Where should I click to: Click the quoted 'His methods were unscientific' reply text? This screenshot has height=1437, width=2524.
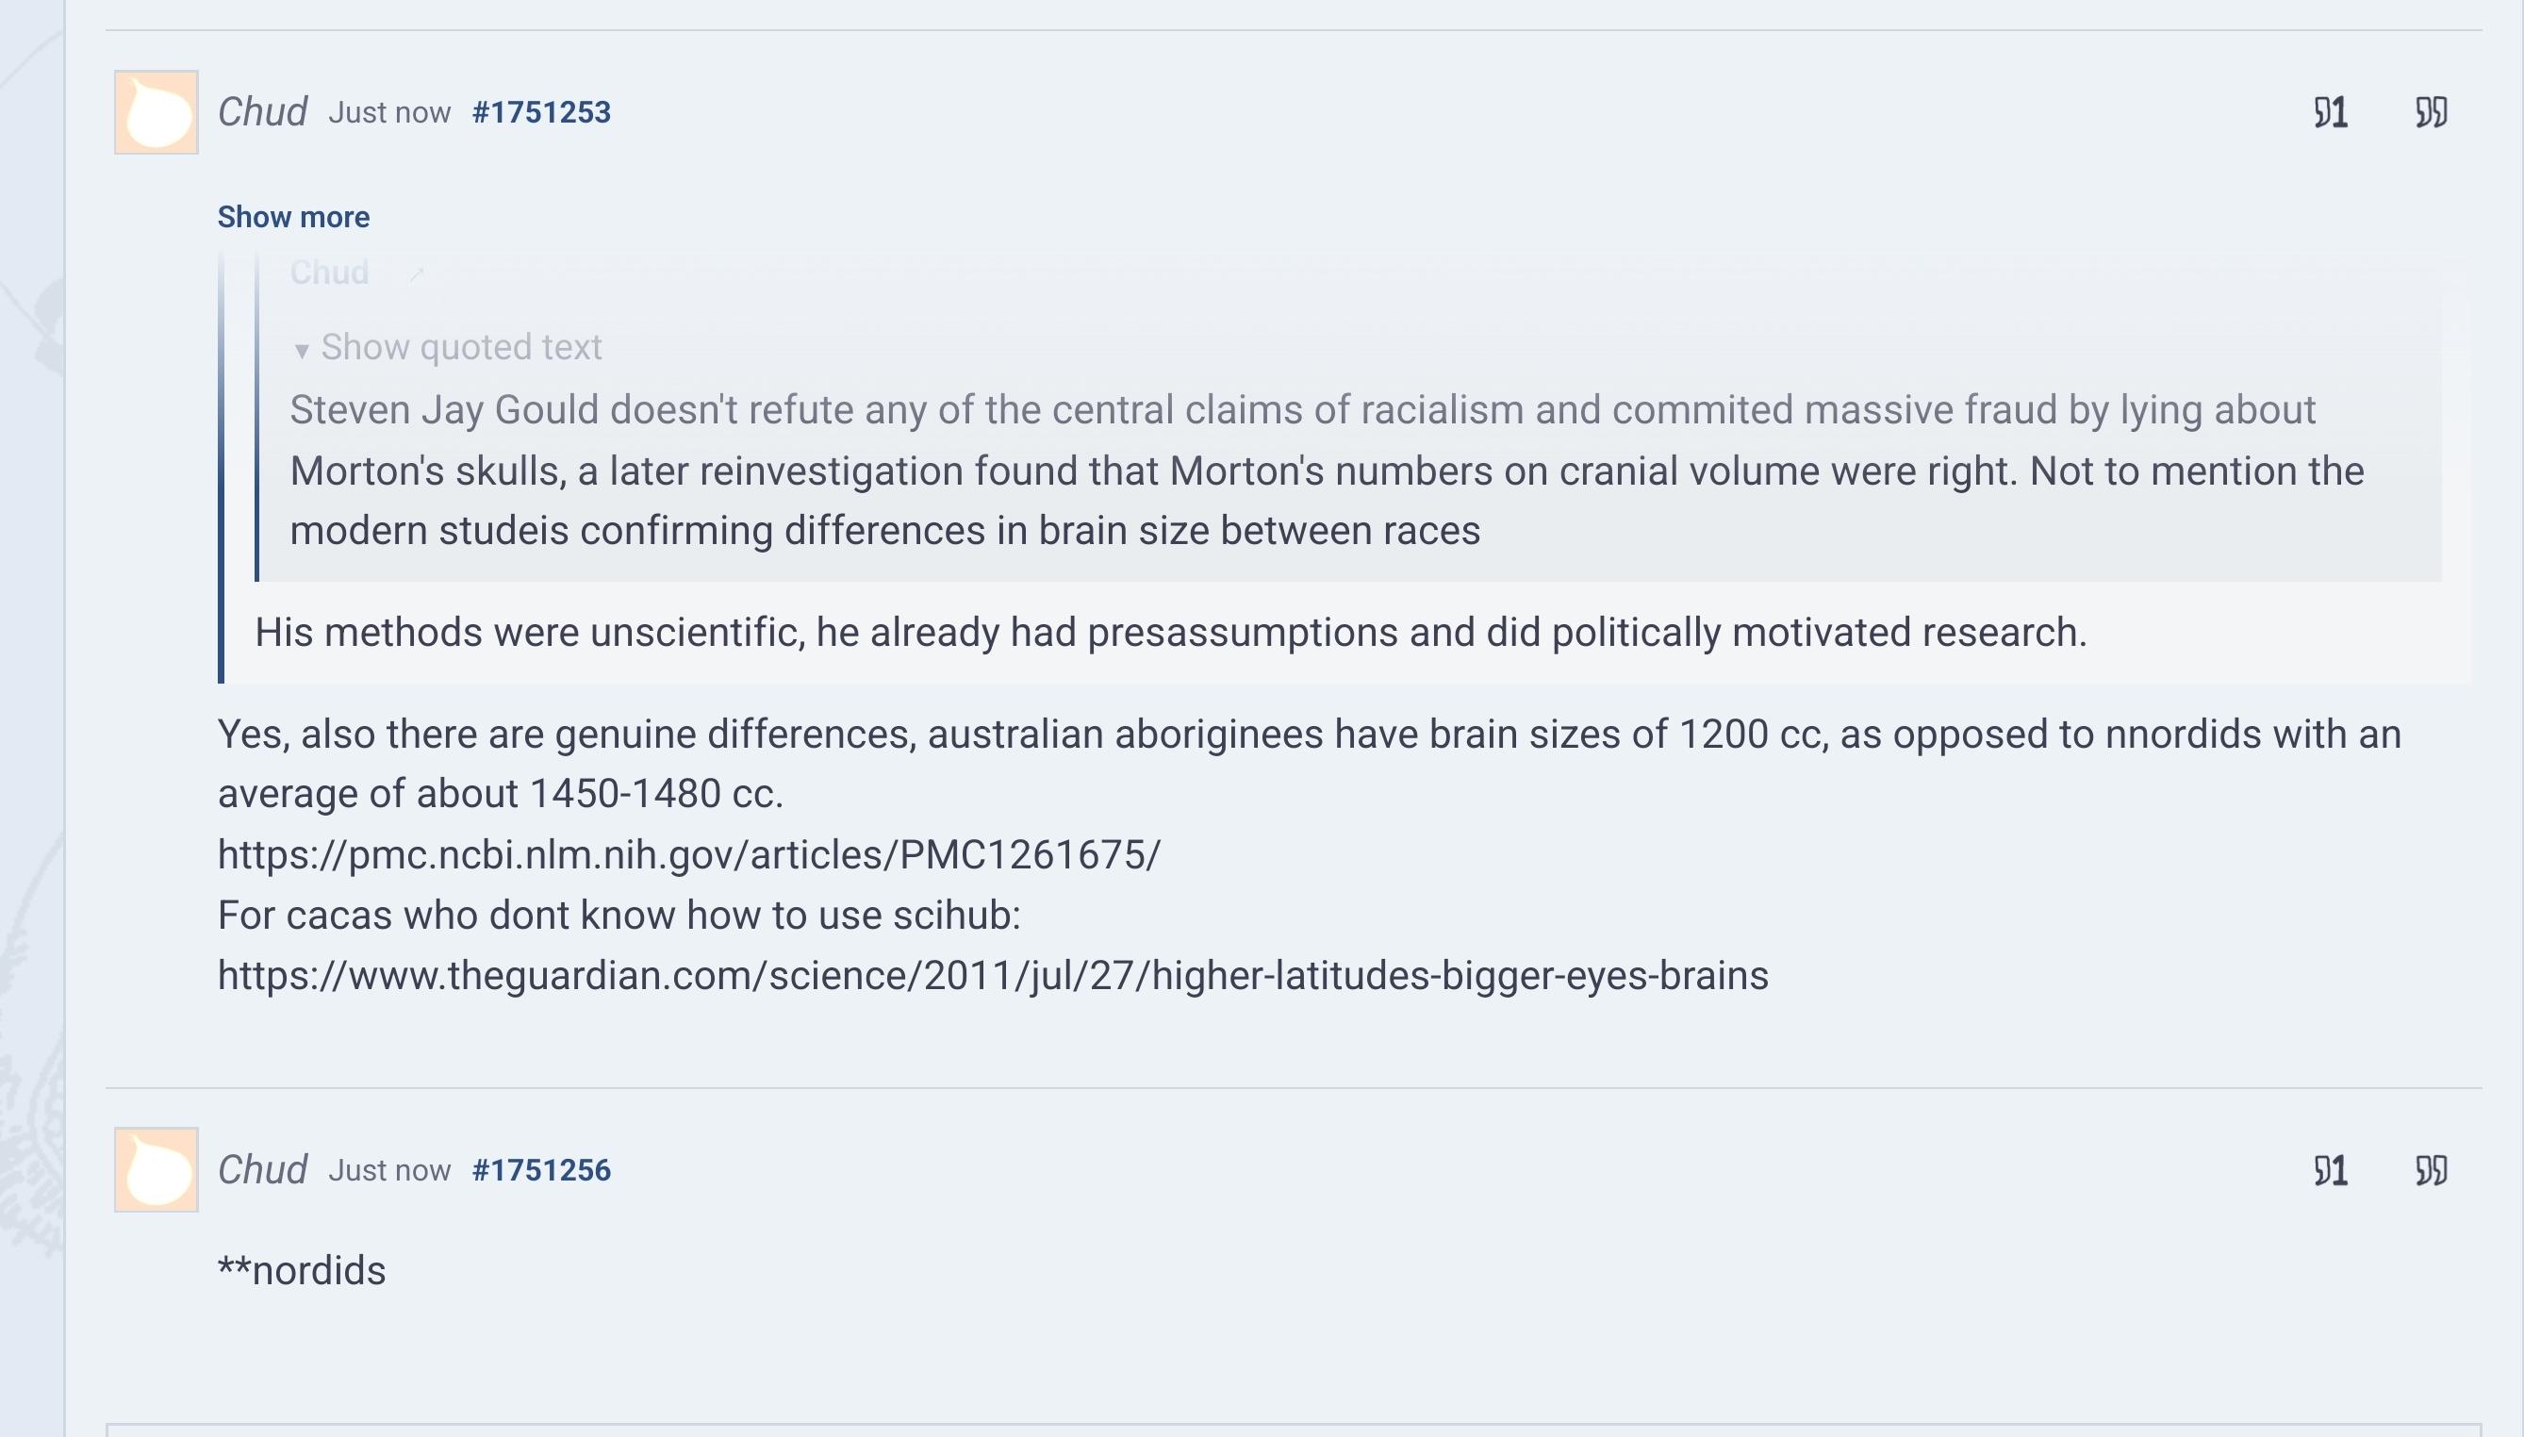tap(1170, 633)
